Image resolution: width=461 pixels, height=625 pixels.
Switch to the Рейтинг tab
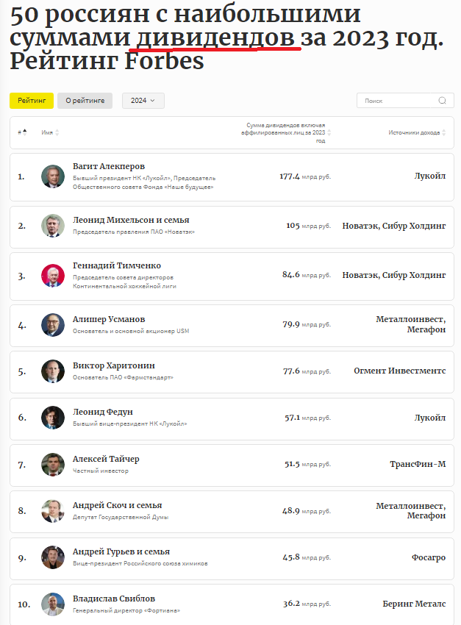tap(32, 101)
